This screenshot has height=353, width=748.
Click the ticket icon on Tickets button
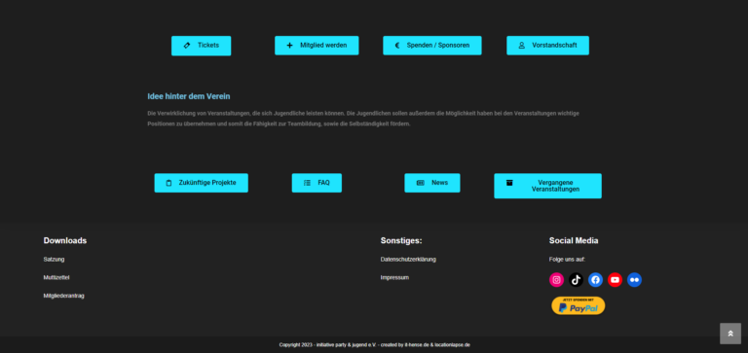coord(187,46)
